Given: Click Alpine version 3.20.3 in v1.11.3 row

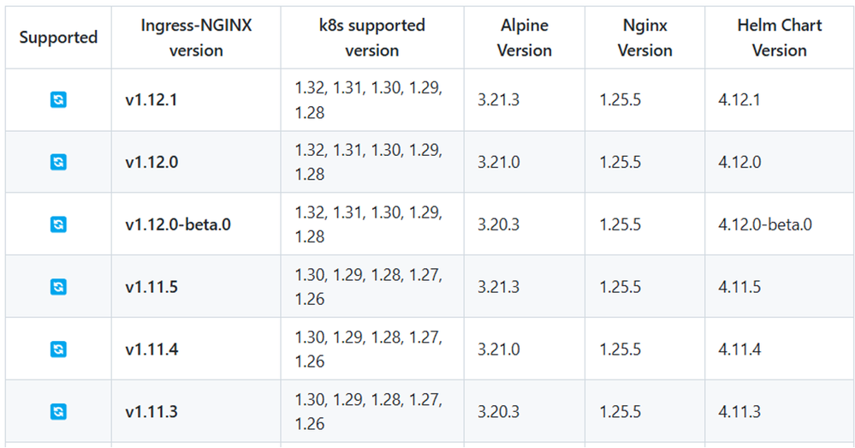Looking at the screenshot, I should [498, 412].
